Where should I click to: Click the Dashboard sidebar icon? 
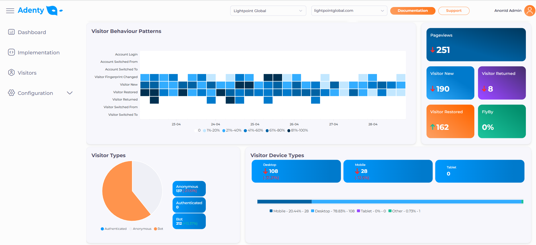pos(11,32)
